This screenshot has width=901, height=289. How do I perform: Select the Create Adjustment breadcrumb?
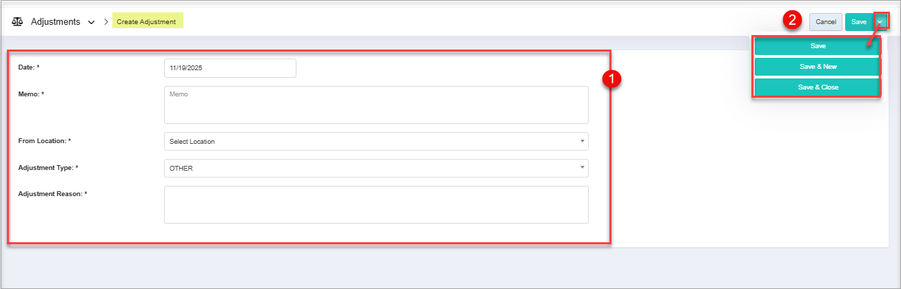146,22
